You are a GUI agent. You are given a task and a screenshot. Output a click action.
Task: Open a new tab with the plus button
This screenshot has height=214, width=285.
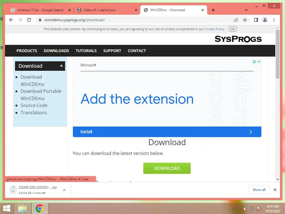click(x=213, y=10)
